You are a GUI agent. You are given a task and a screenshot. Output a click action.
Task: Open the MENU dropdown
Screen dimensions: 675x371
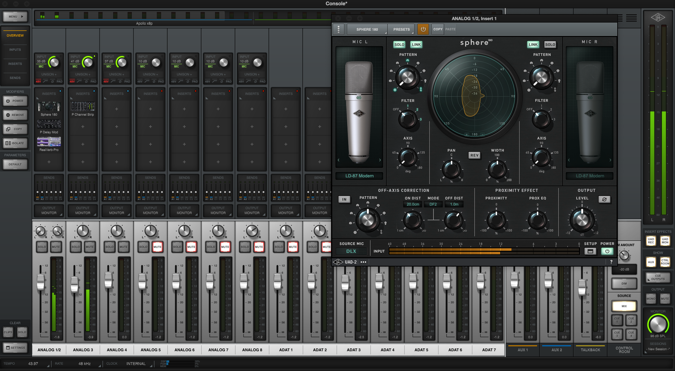(x=15, y=17)
